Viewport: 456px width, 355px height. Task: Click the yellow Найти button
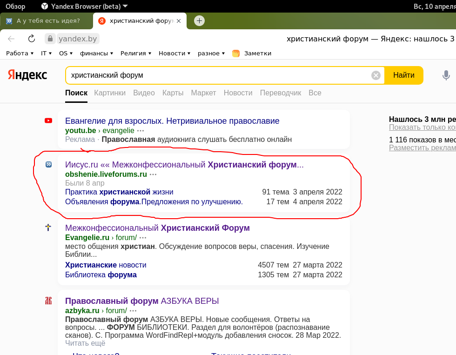pos(404,75)
